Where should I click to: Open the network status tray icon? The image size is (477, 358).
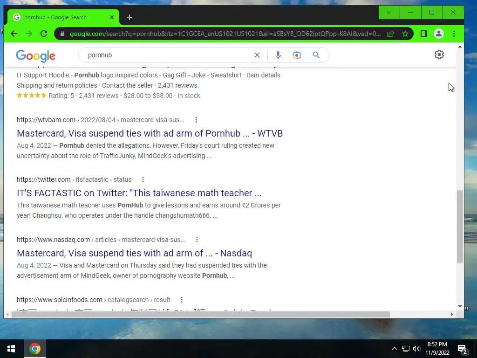point(406,349)
